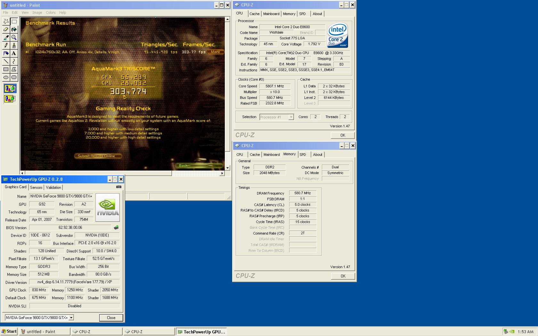Select the Text tool in Paint
The image size is (538, 336).
14,53
